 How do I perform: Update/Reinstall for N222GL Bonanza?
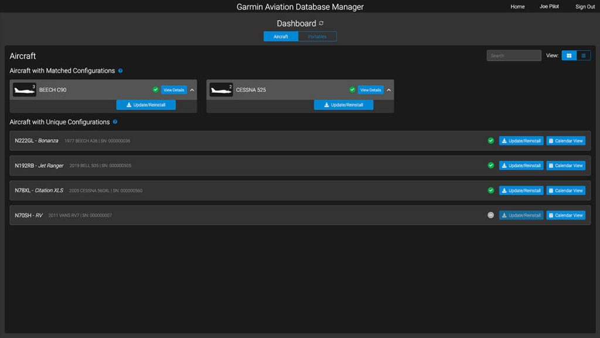(521, 141)
